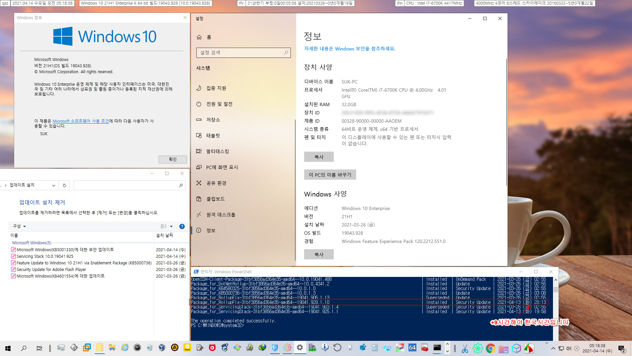Select Storage (저장소) in the Settings sidebar
This screenshot has width=632, height=356.
(208, 120)
